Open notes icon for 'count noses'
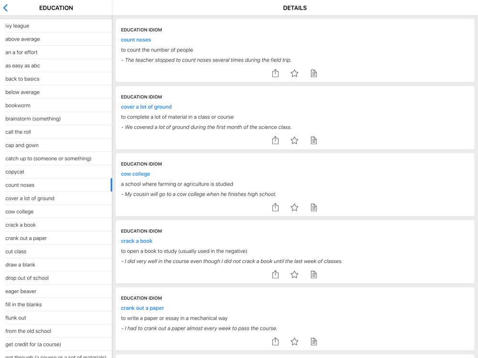The image size is (478, 358). pos(314,73)
